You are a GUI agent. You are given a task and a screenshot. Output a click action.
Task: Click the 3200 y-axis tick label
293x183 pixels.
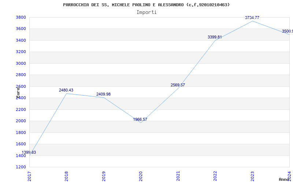click(x=21, y=52)
